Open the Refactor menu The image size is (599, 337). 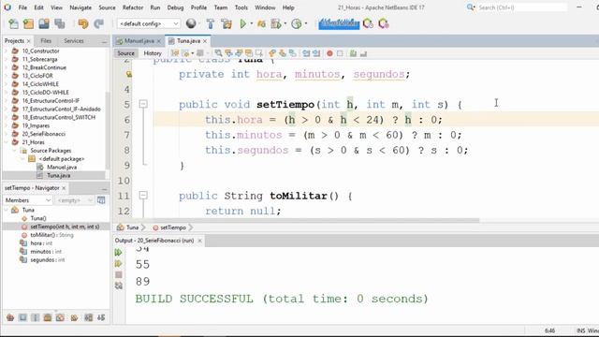tap(133, 7)
